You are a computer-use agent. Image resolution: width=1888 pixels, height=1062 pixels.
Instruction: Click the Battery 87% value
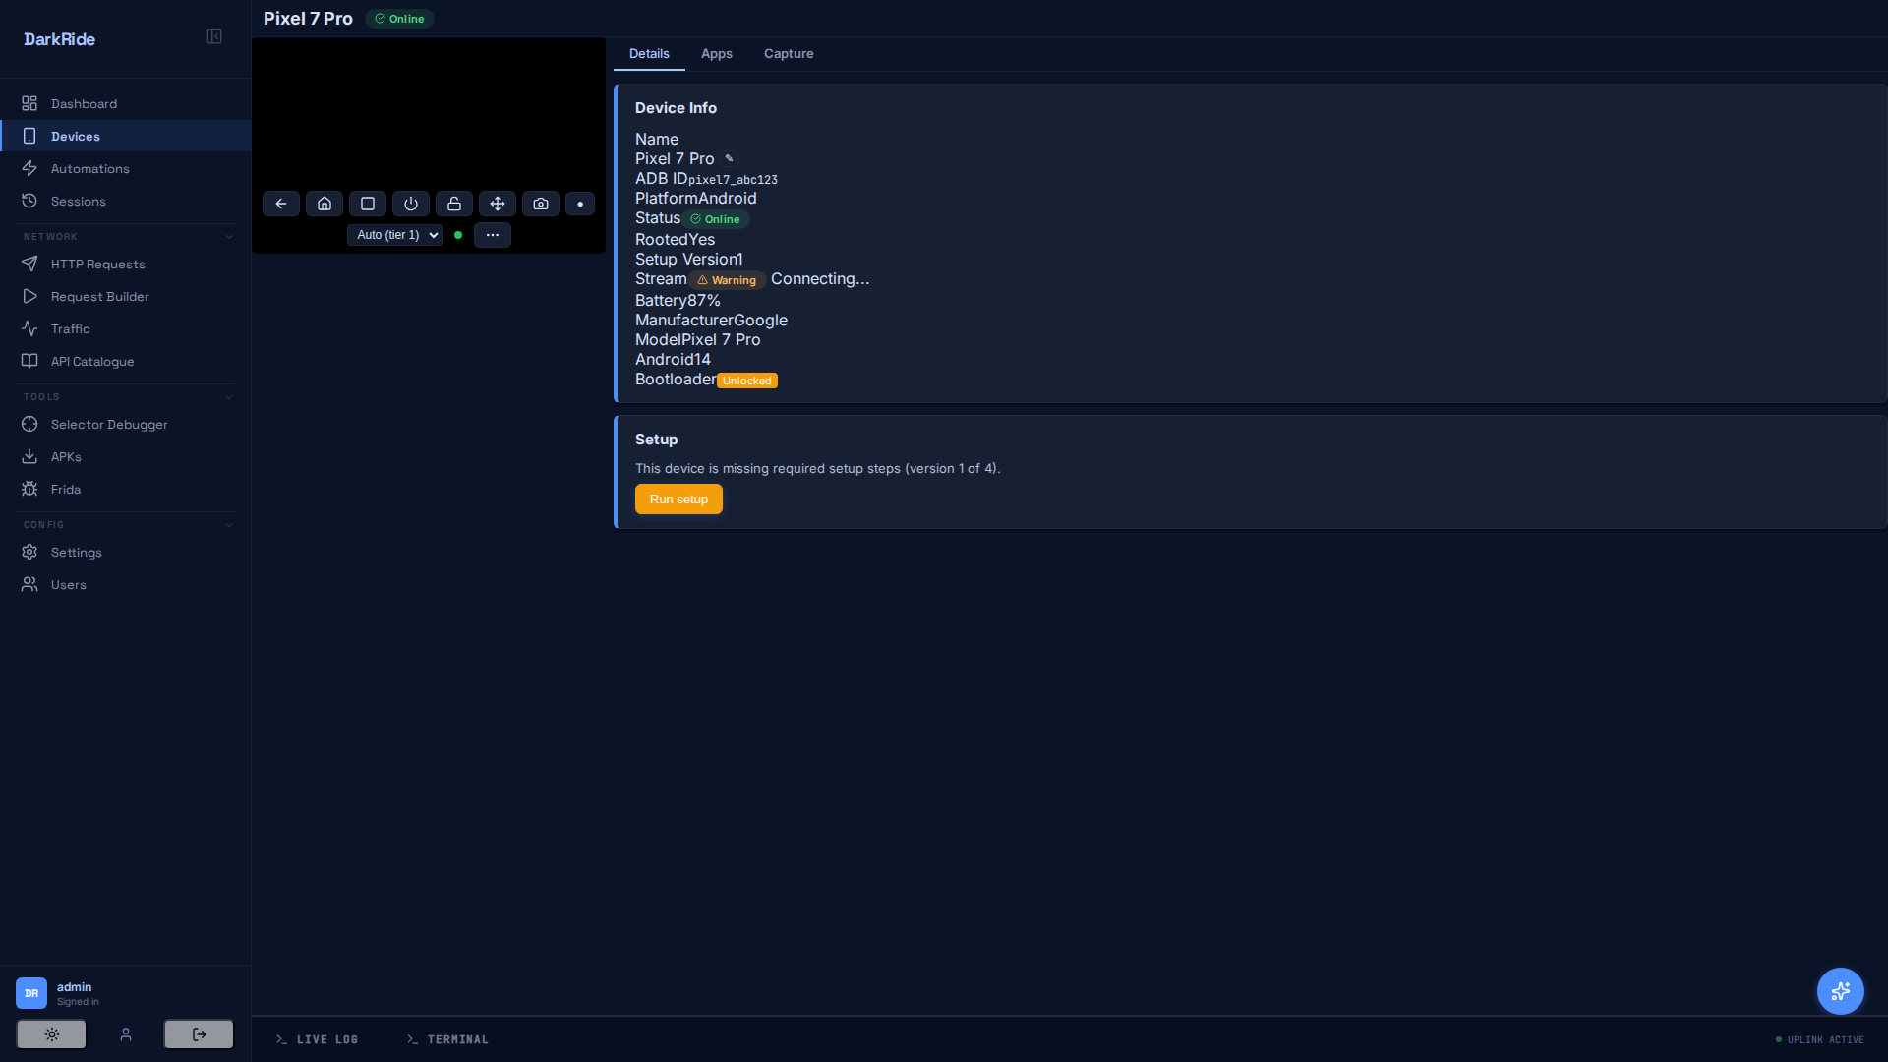(x=703, y=301)
